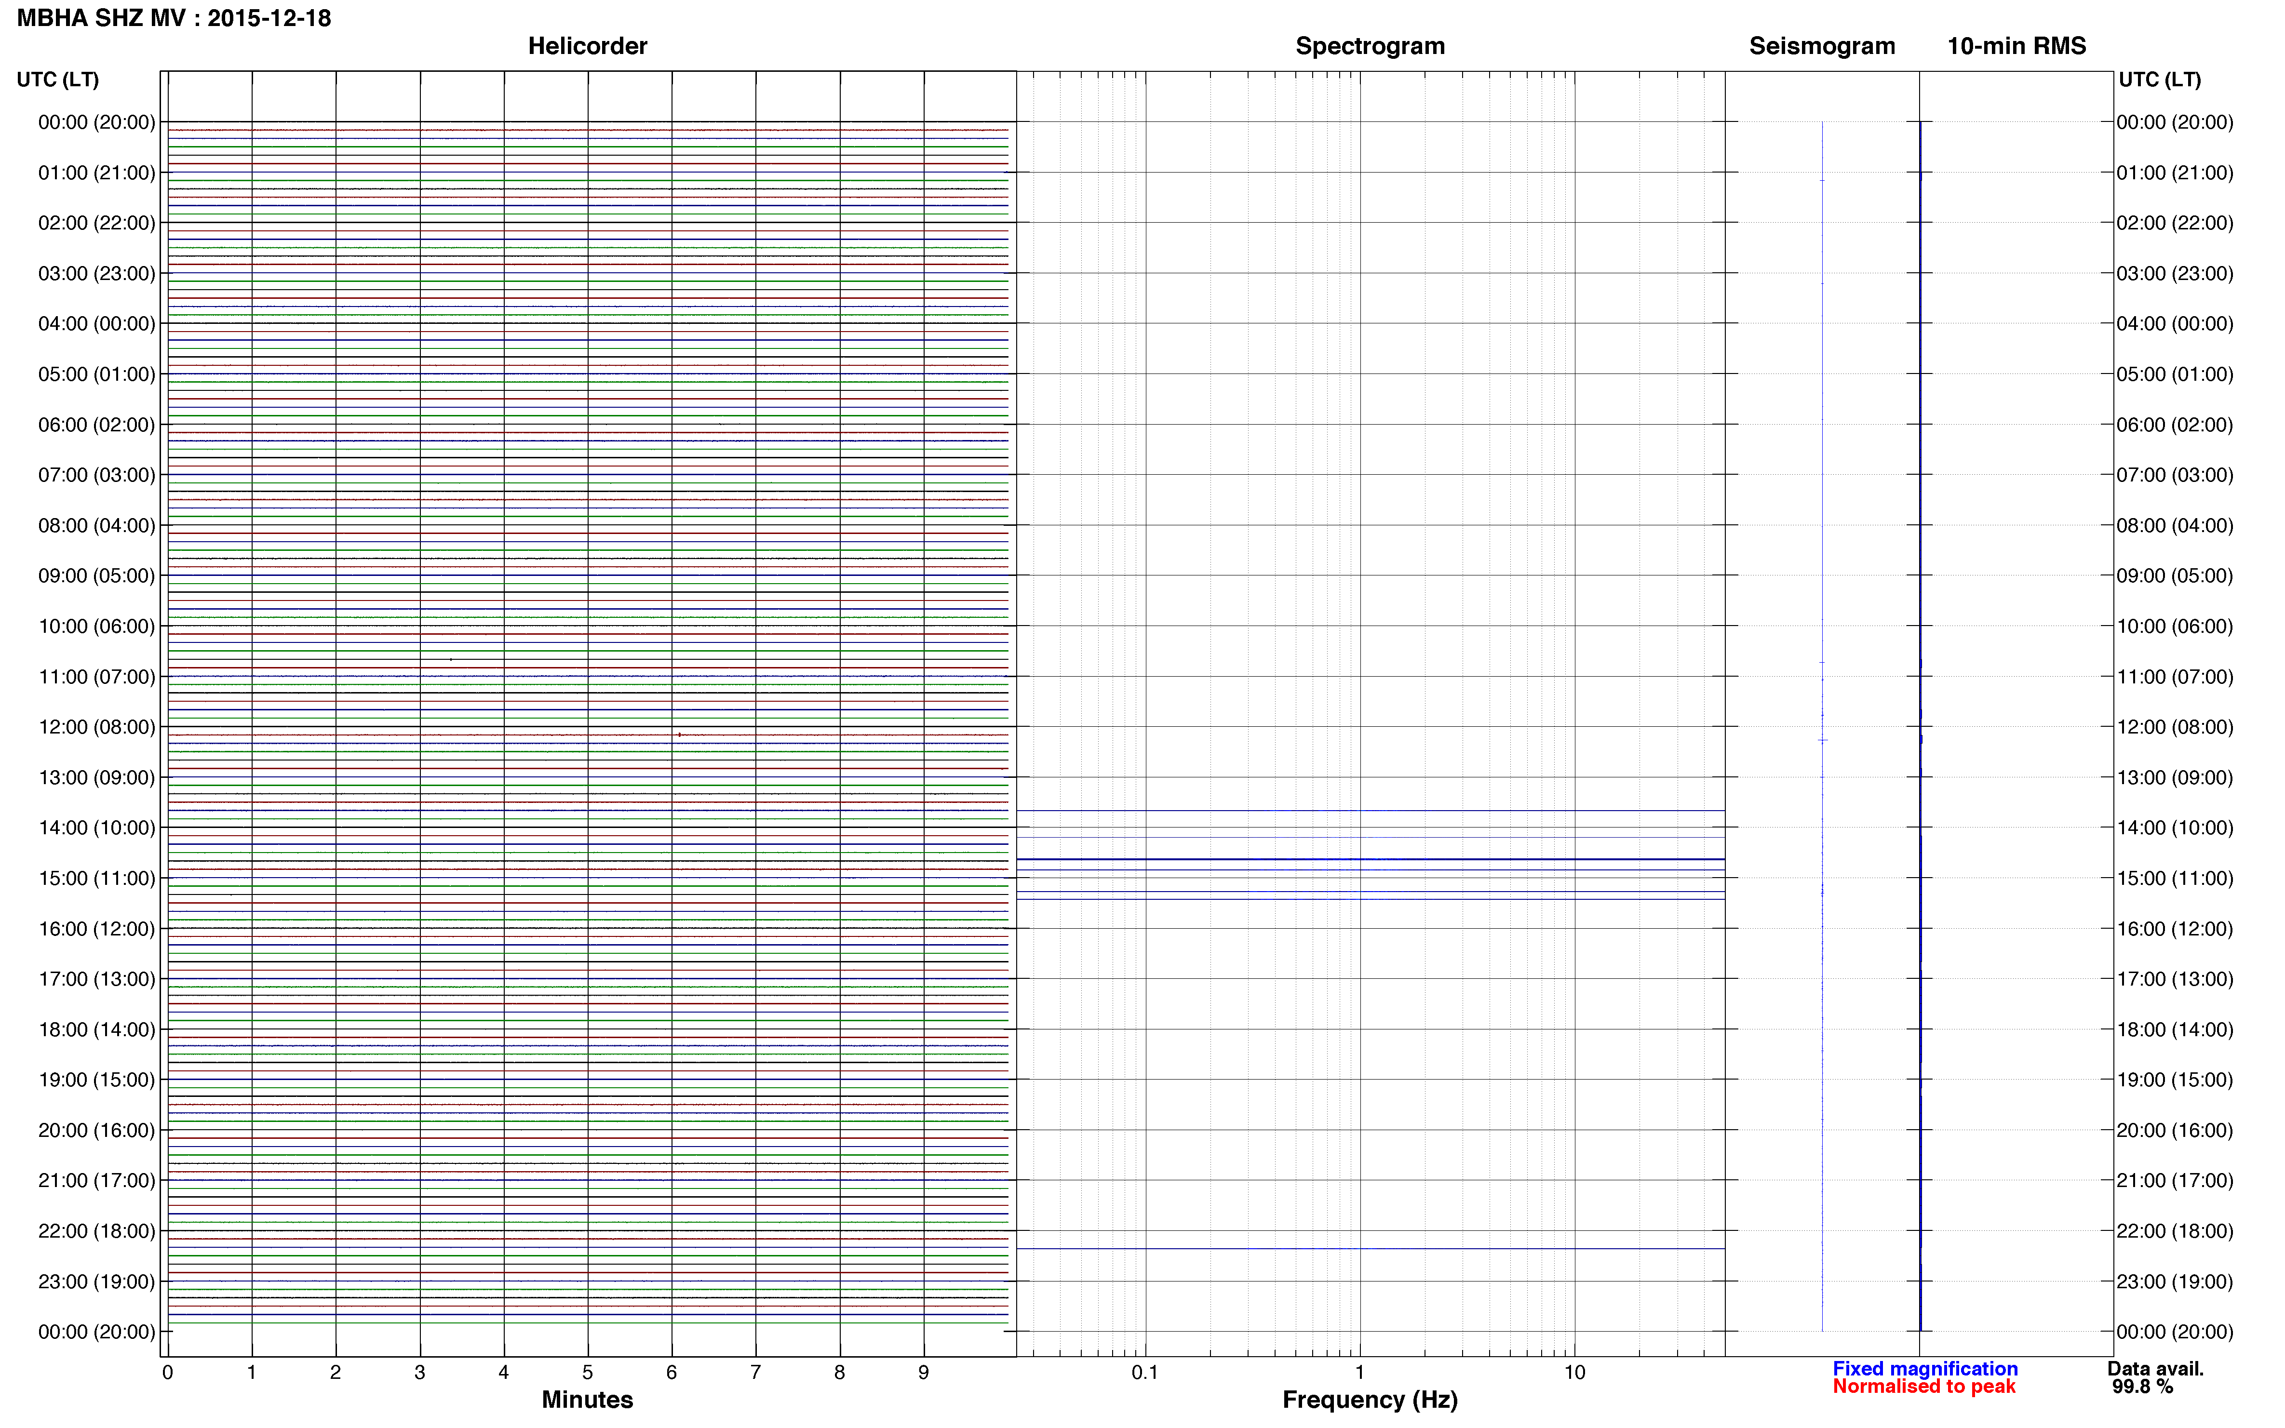
Task: Select the Helicorder panel heading
Action: point(588,46)
